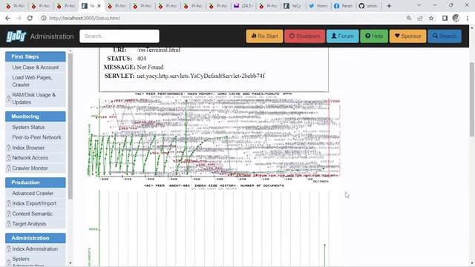Image resolution: width=475 pixels, height=267 pixels.
Task: Open the Help button
Action: pyautogui.click(x=374, y=36)
